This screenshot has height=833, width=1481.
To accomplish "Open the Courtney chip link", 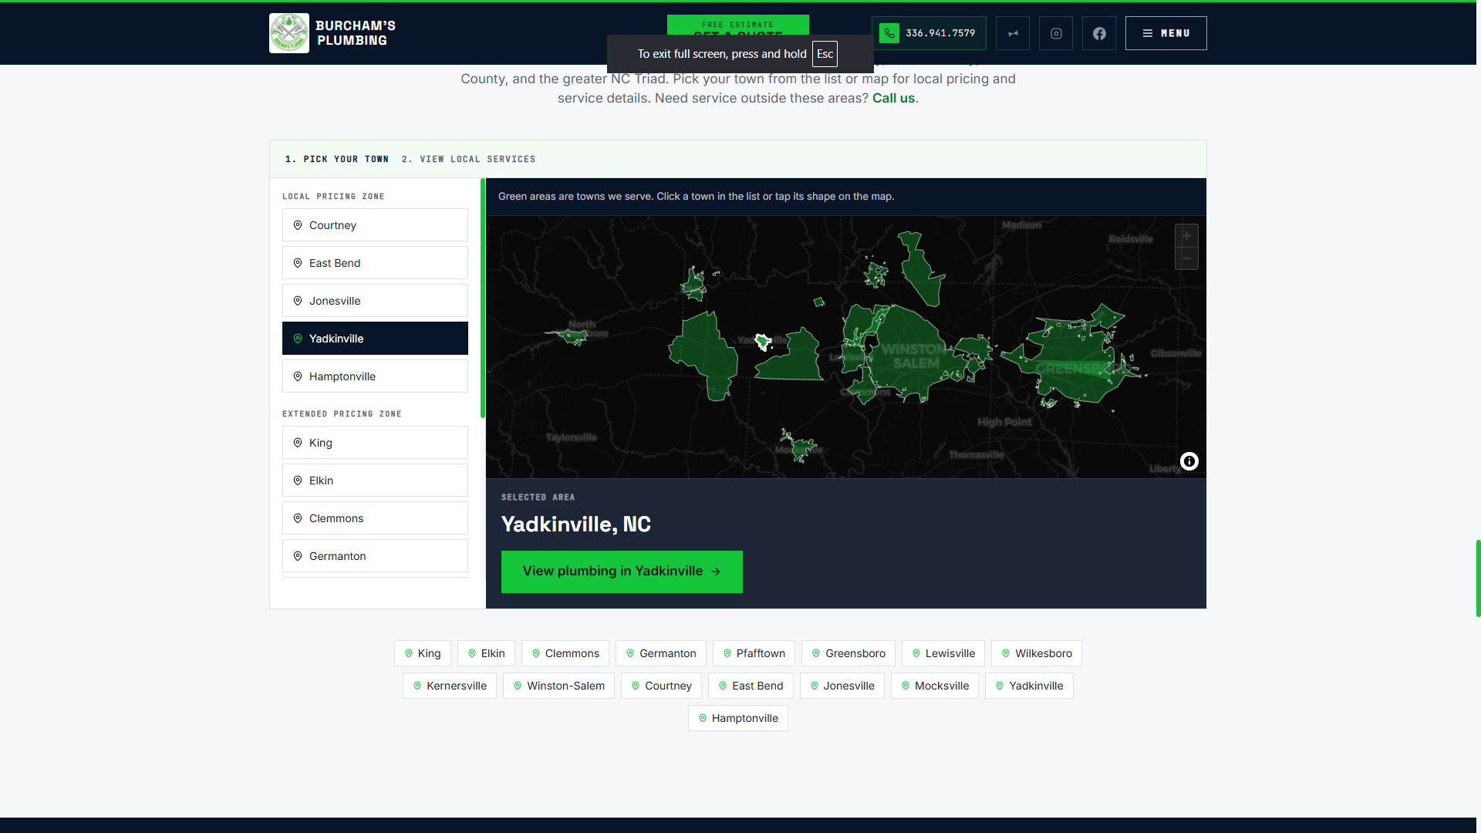I will 661,686.
